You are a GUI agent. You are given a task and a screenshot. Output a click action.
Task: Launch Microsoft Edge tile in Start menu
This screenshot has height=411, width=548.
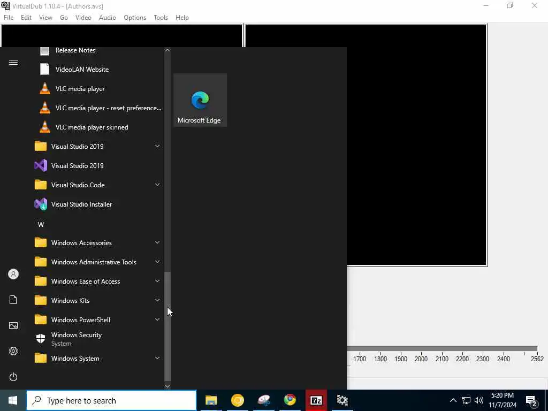(200, 100)
